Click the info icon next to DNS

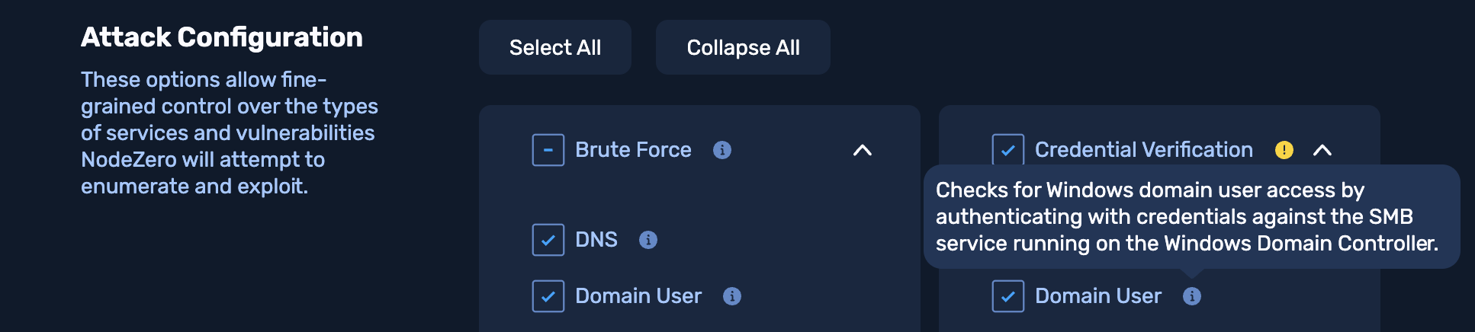[x=648, y=240]
